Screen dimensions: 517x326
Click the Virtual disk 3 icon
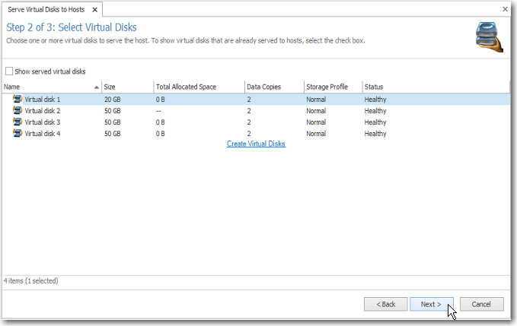coord(18,122)
